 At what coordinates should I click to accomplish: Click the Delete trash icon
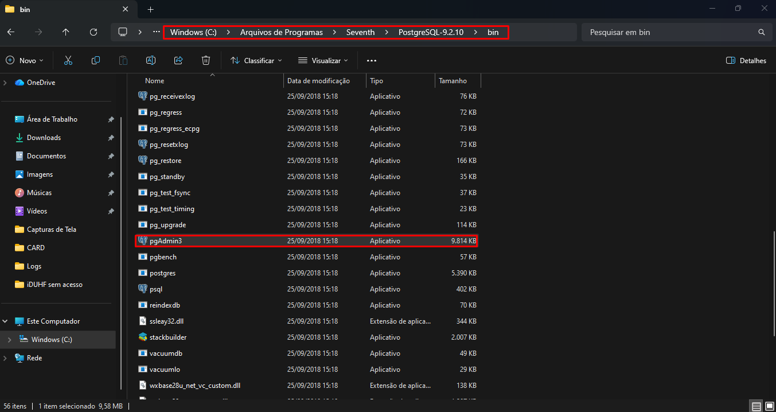coord(206,60)
